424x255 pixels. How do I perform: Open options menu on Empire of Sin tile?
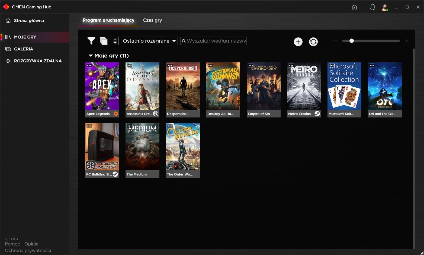pyautogui.click(x=250, y=65)
